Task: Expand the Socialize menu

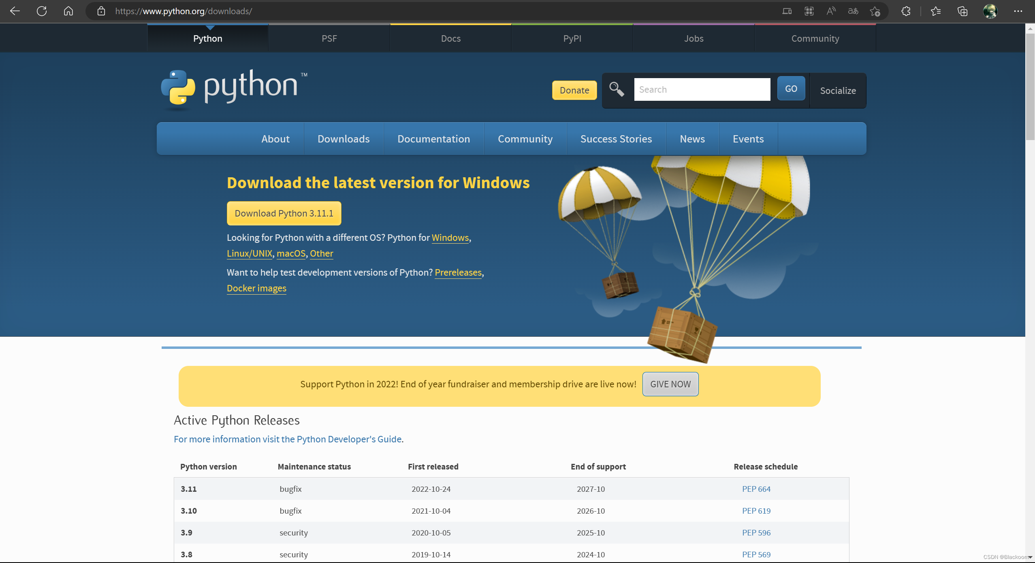Action: tap(838, 91)
